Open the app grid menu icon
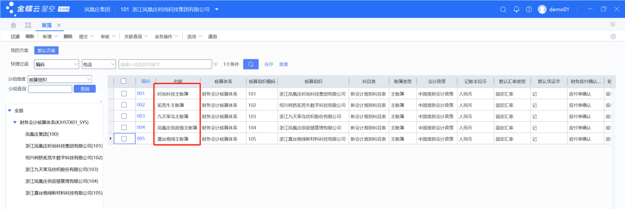 coord(28,25)
